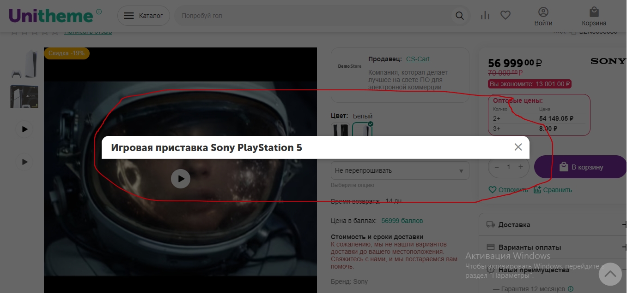The width and height of the screenshot is (627, 293).
Task: Play the main product video
Action: (180, 179)
